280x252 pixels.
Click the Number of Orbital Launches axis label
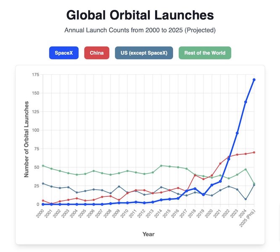click(26, 139)
